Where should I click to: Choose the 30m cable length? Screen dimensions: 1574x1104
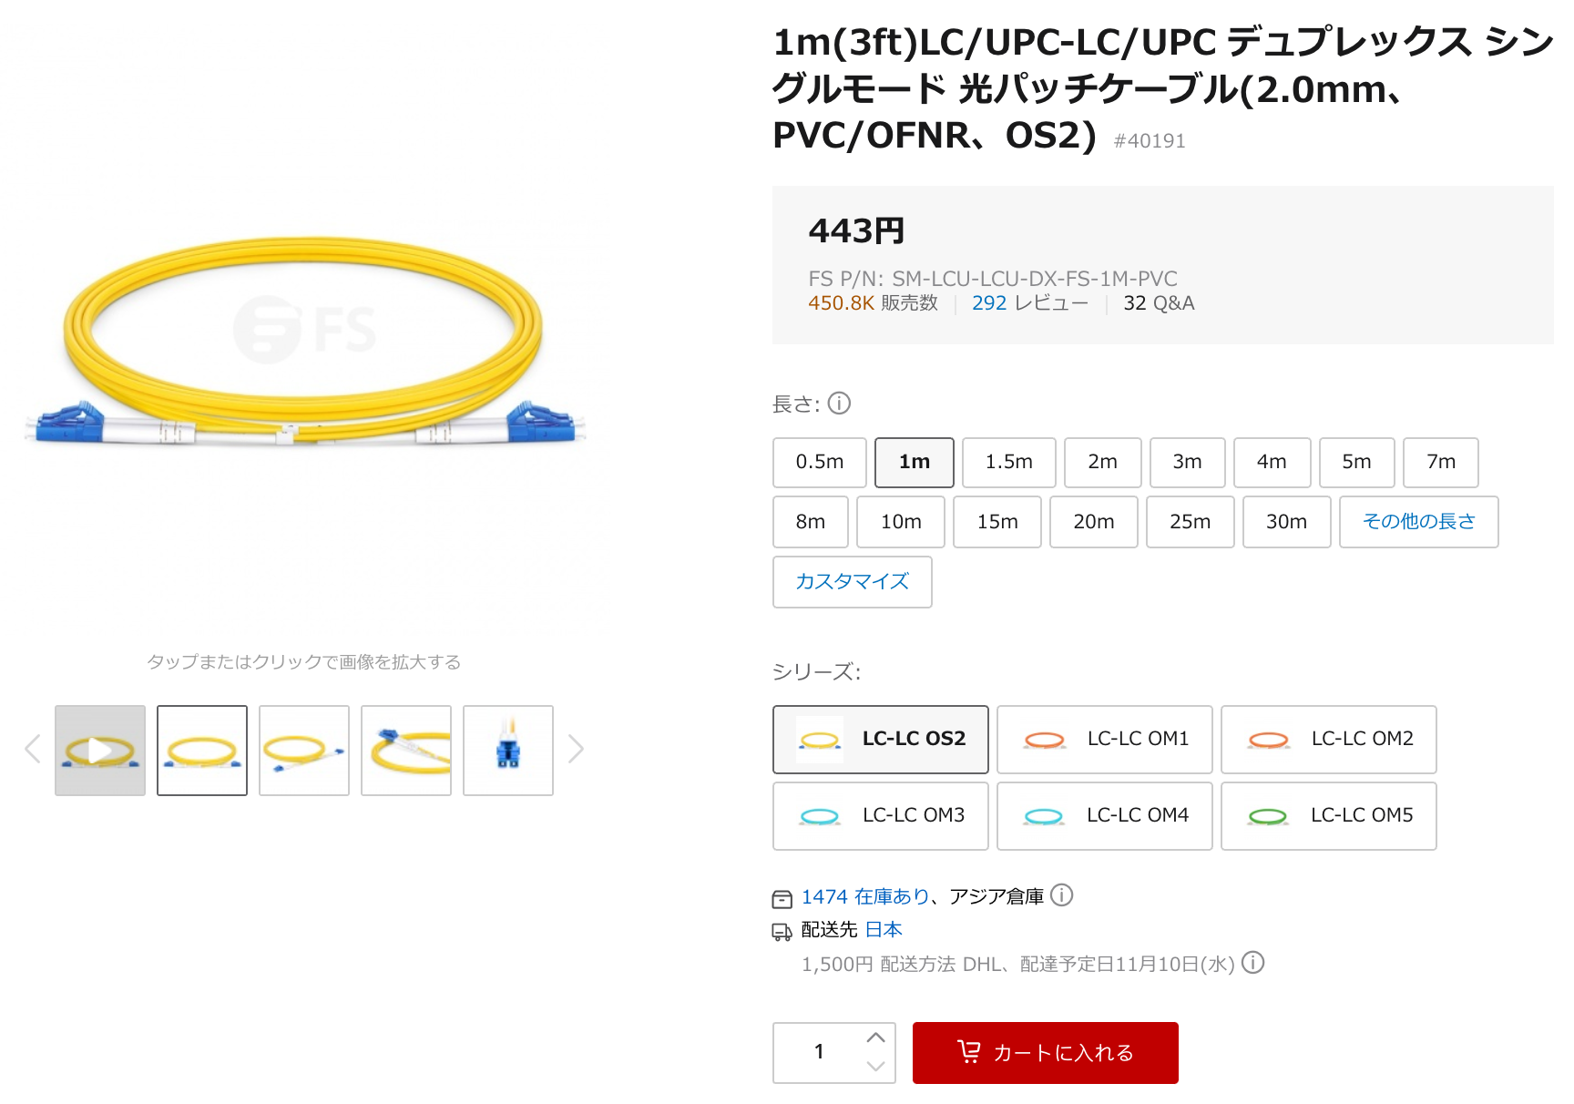coord(1286,522)
